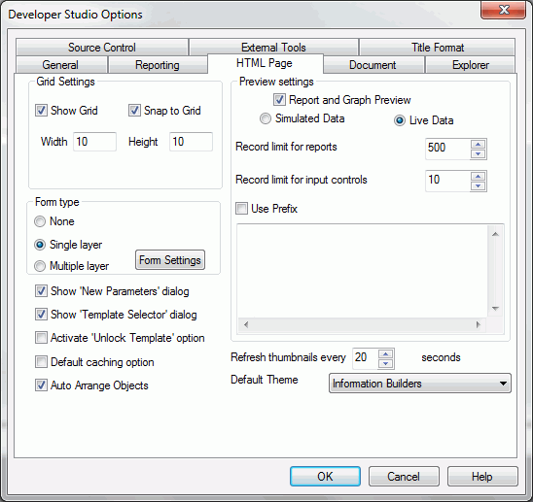The image size is (533, 502).
Task: Enable the Use Prefix checkbox
Action: click(x=241, y=208)
